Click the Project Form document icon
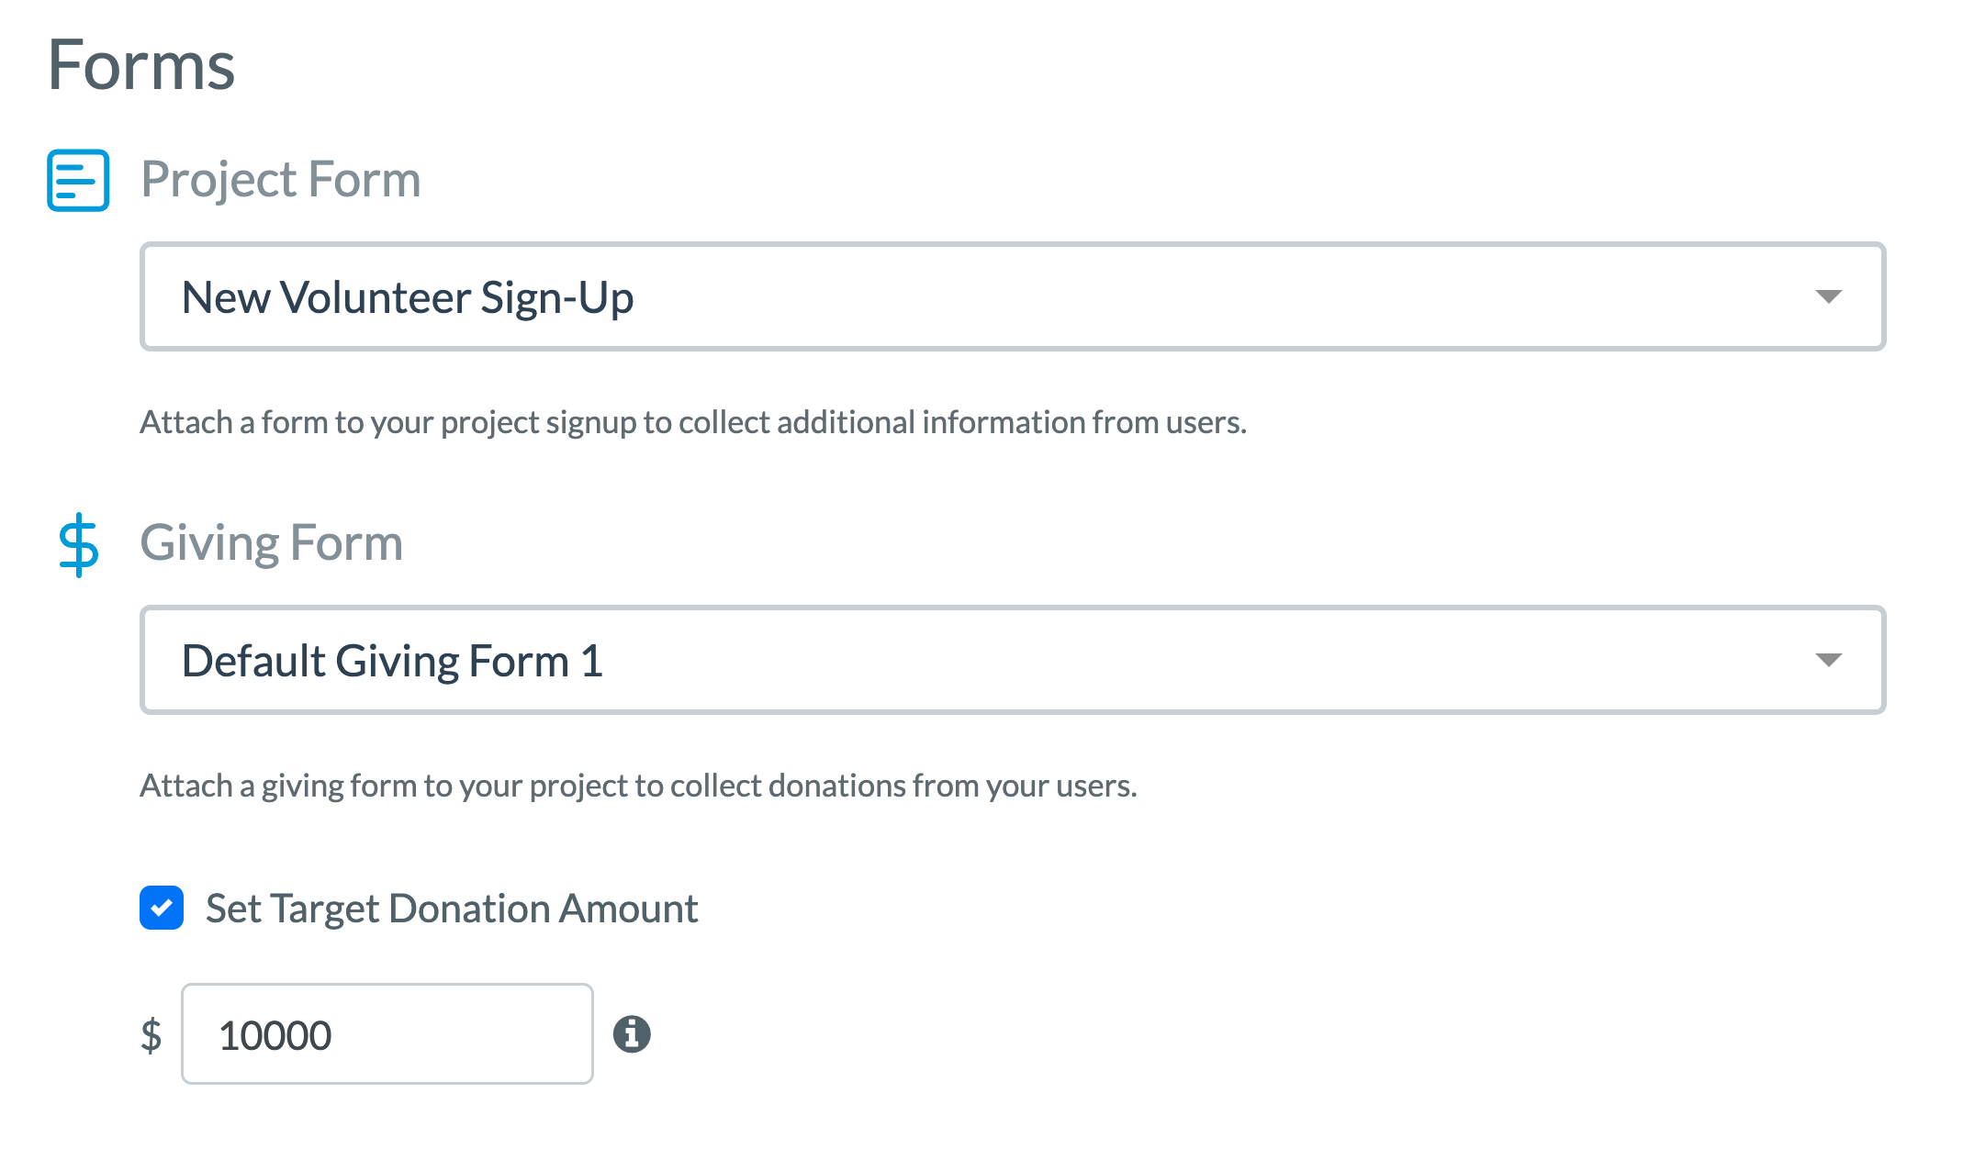Viewport: 1963px width, 1160px height. [78, 180]
